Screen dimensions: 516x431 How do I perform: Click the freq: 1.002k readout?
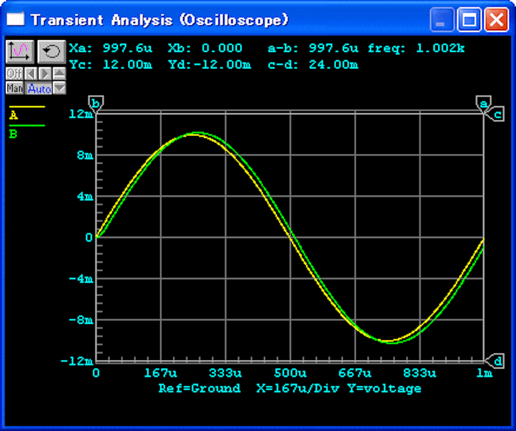(416, 48)
